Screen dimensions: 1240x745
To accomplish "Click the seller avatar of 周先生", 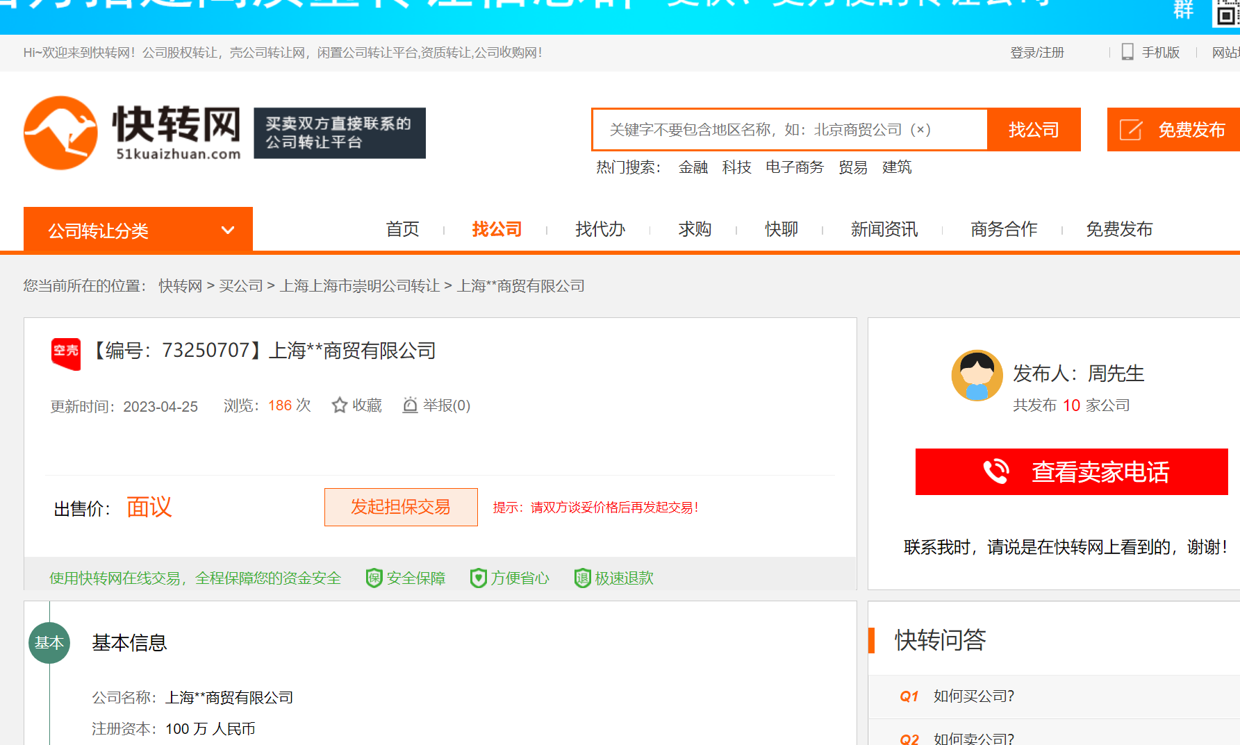I will pyautogui.click(x=977, y=375).
